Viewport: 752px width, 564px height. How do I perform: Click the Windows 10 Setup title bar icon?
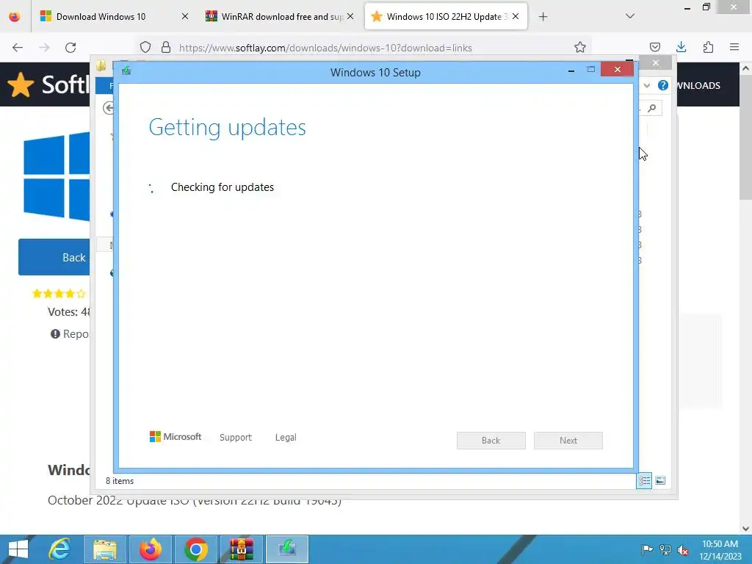126,71
